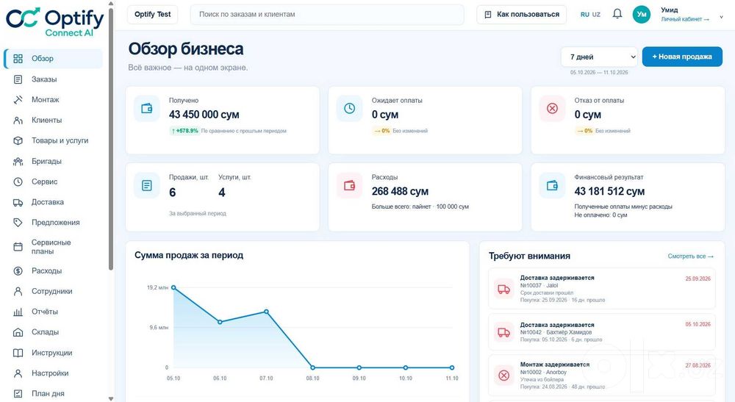
Task: Click the 268 488 сум expenses value
Action: click(x=400, y=192)
